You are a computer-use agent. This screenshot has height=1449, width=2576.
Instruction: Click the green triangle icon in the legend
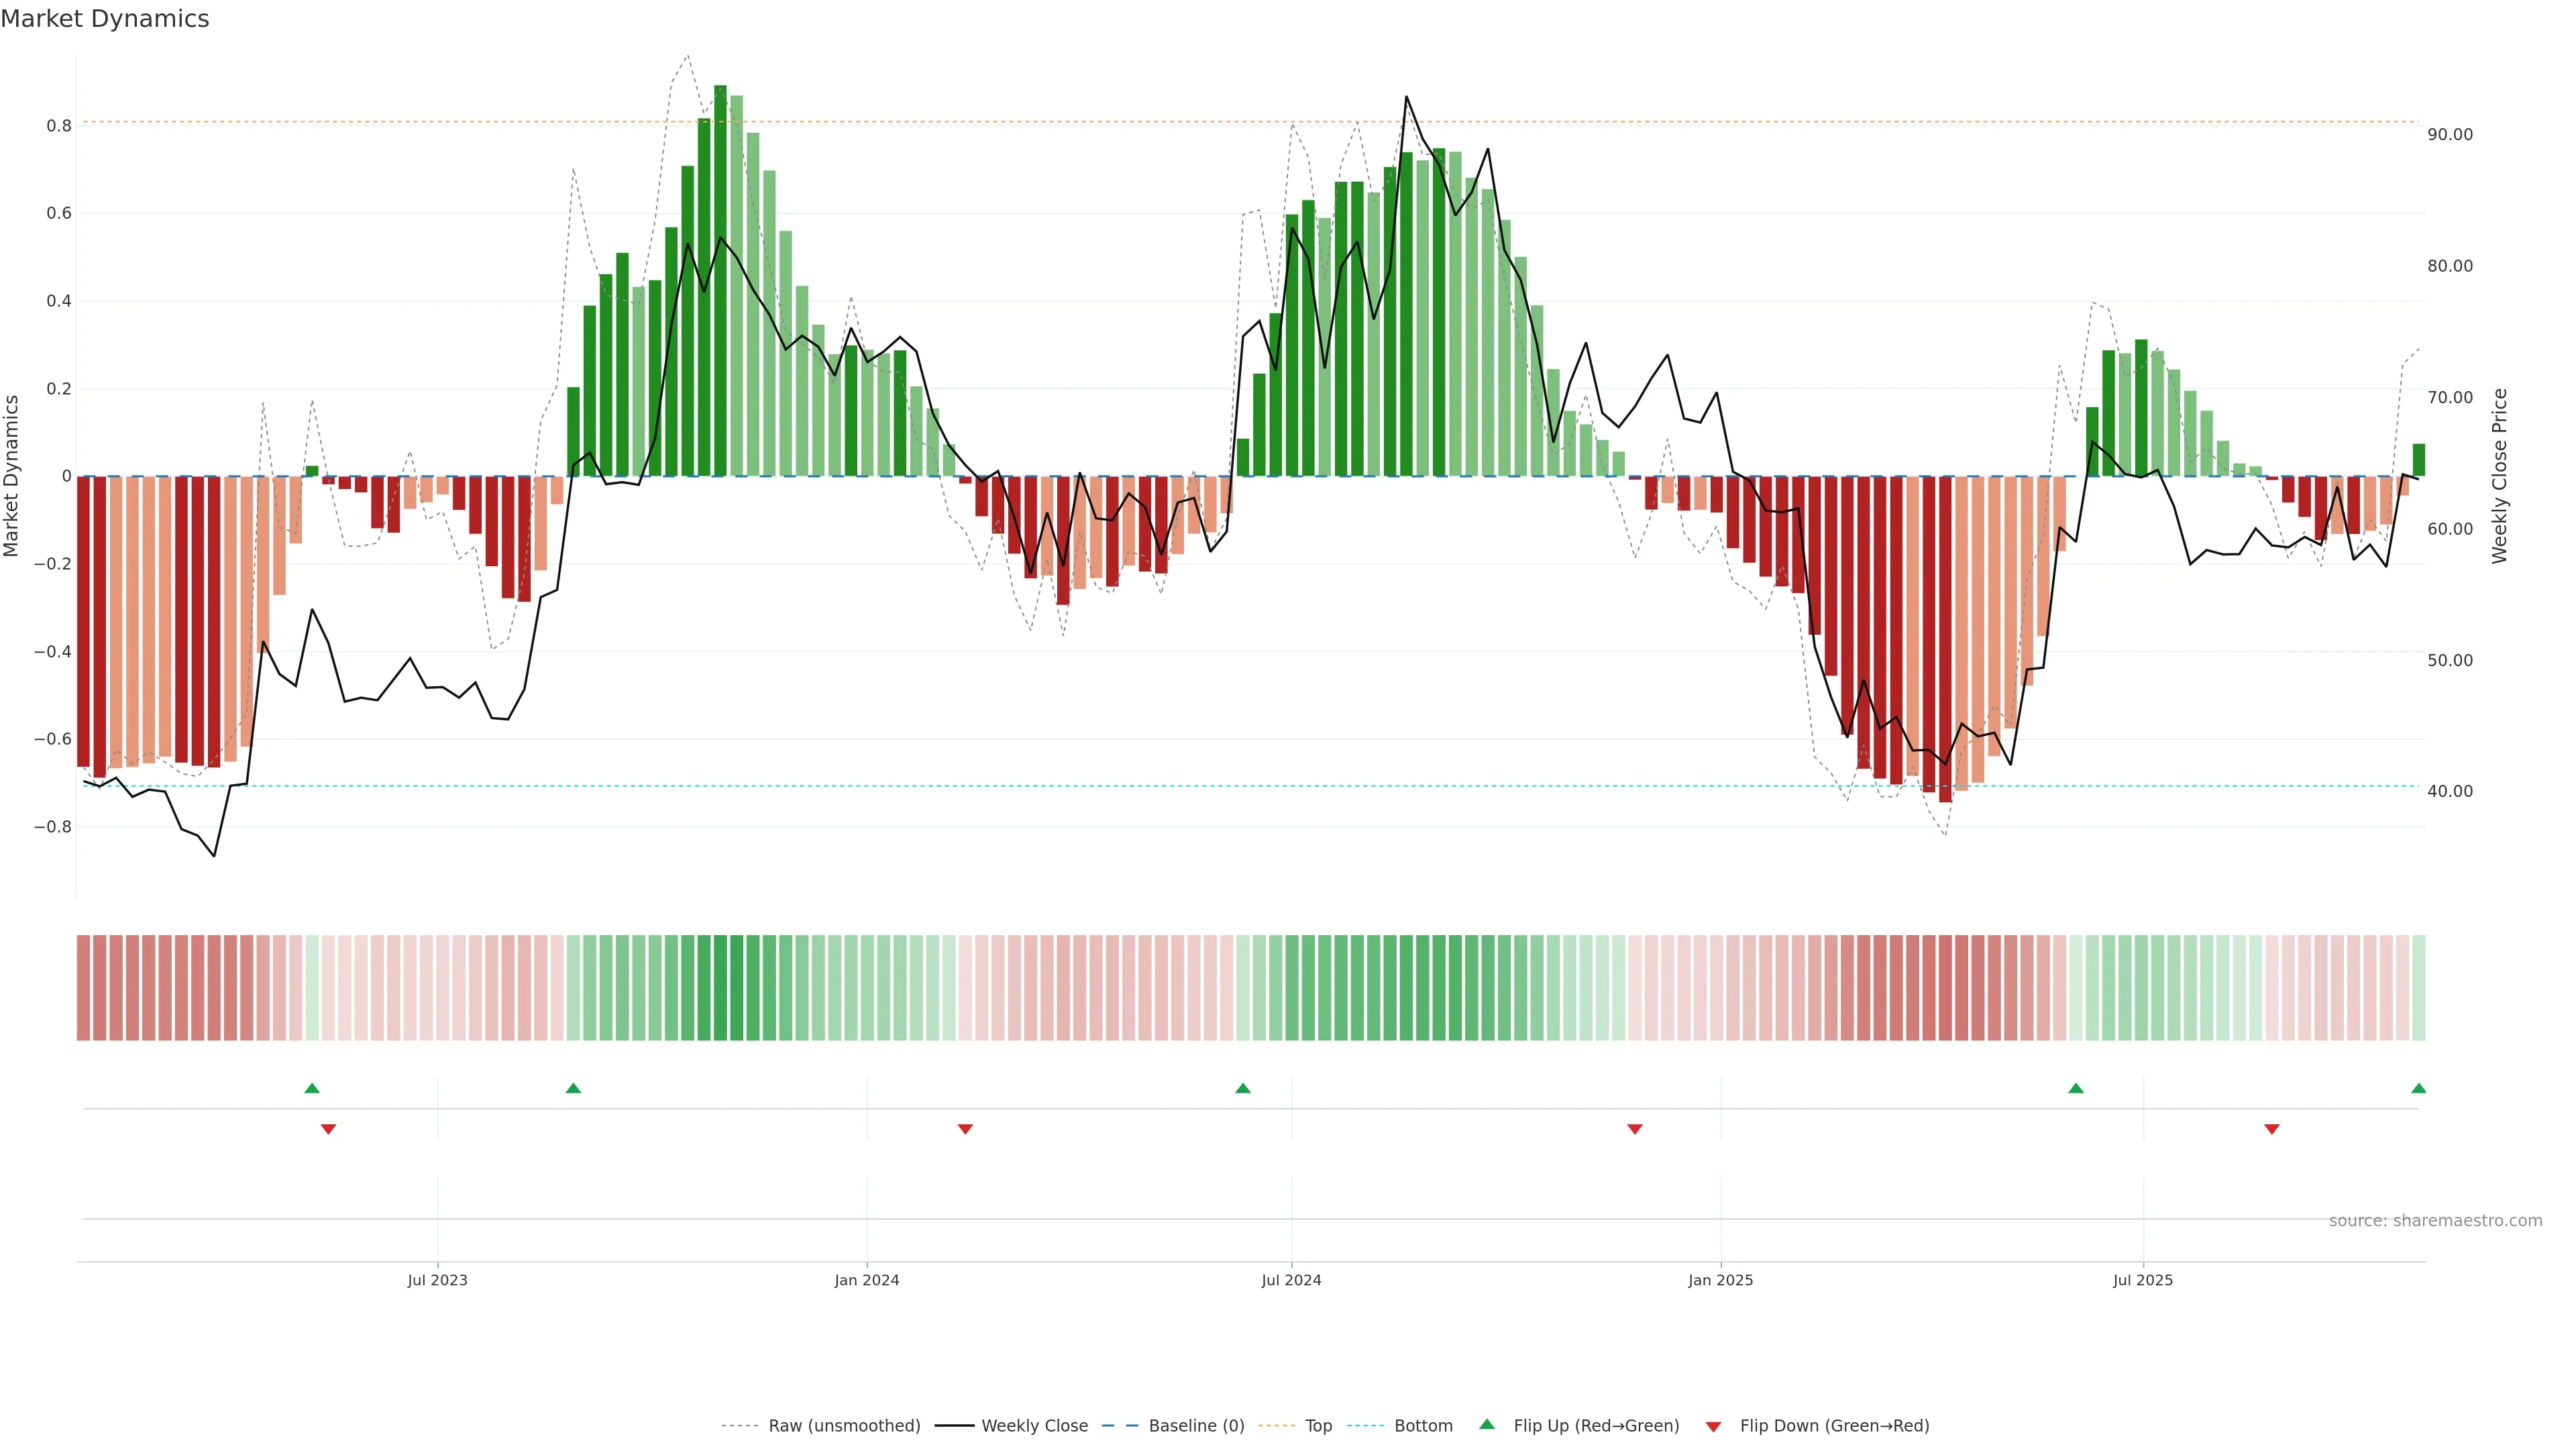(1487, 1424)
